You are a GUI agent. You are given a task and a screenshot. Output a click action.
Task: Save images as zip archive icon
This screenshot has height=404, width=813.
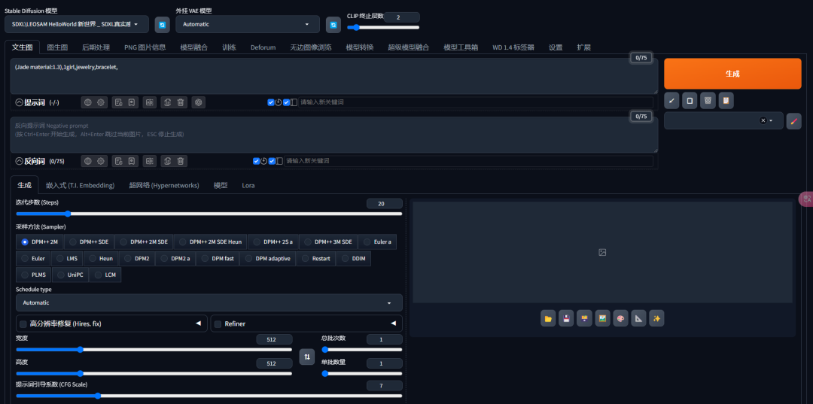click(584, 318)
